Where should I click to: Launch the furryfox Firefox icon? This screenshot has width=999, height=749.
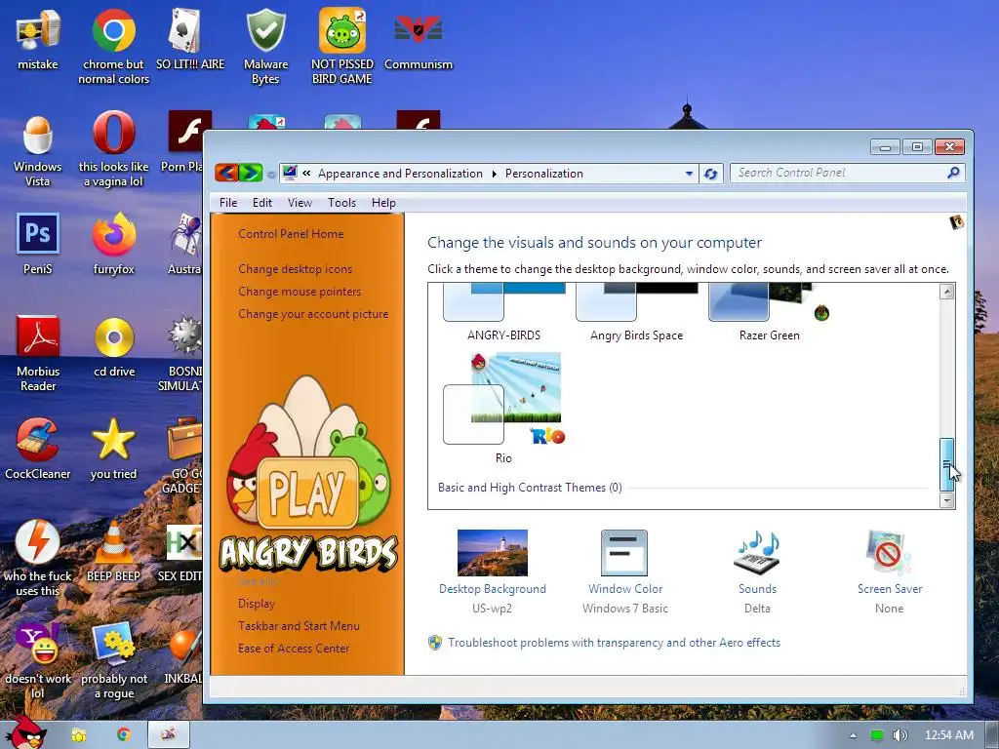tap(113, 243)
